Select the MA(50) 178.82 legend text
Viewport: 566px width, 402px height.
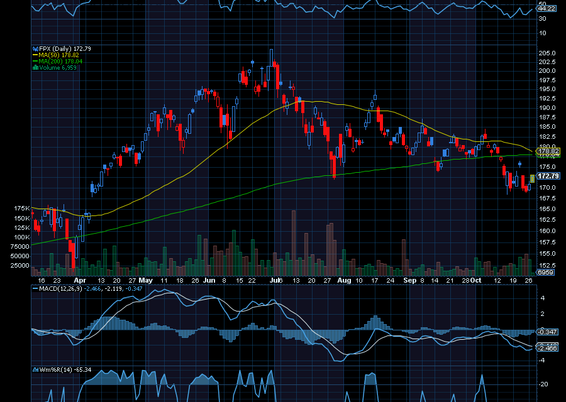[58, 55]
